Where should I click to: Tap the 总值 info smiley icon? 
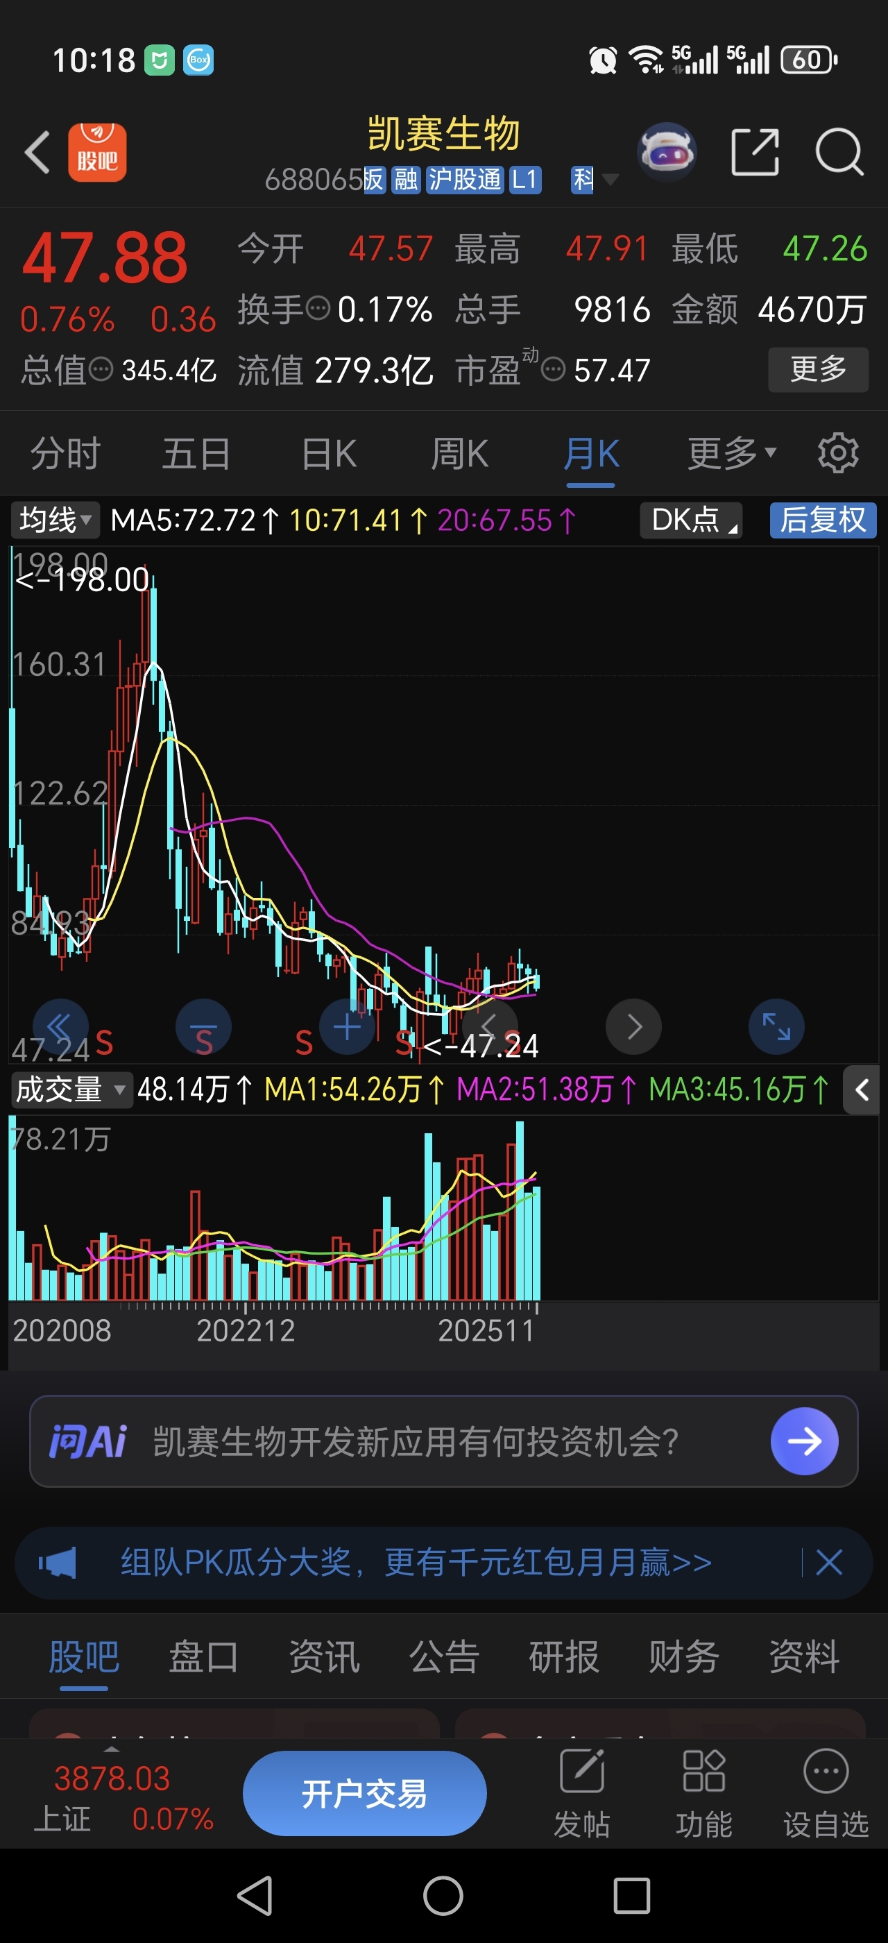[101, 370]
